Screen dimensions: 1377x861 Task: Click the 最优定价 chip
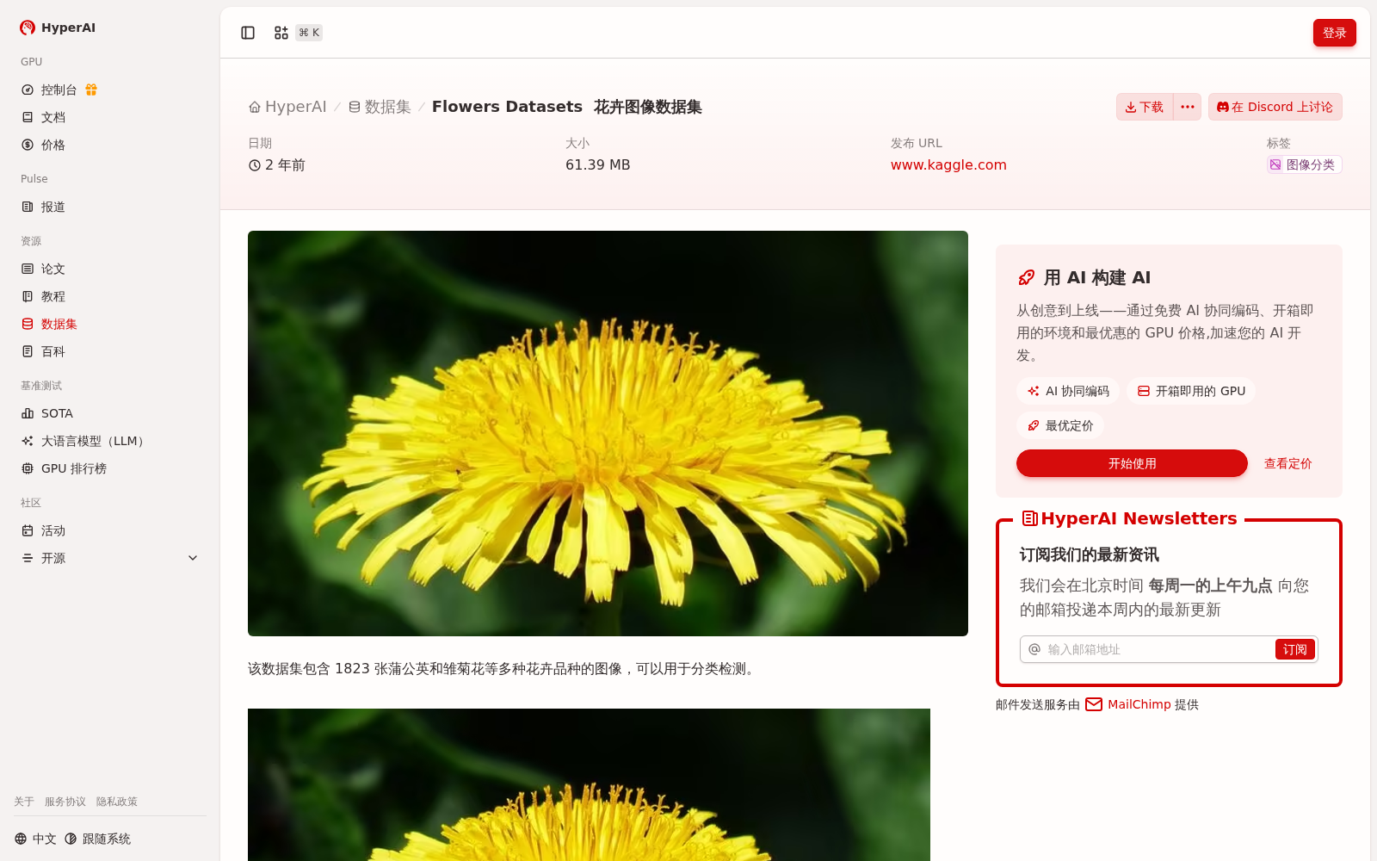pos(1060,425)
